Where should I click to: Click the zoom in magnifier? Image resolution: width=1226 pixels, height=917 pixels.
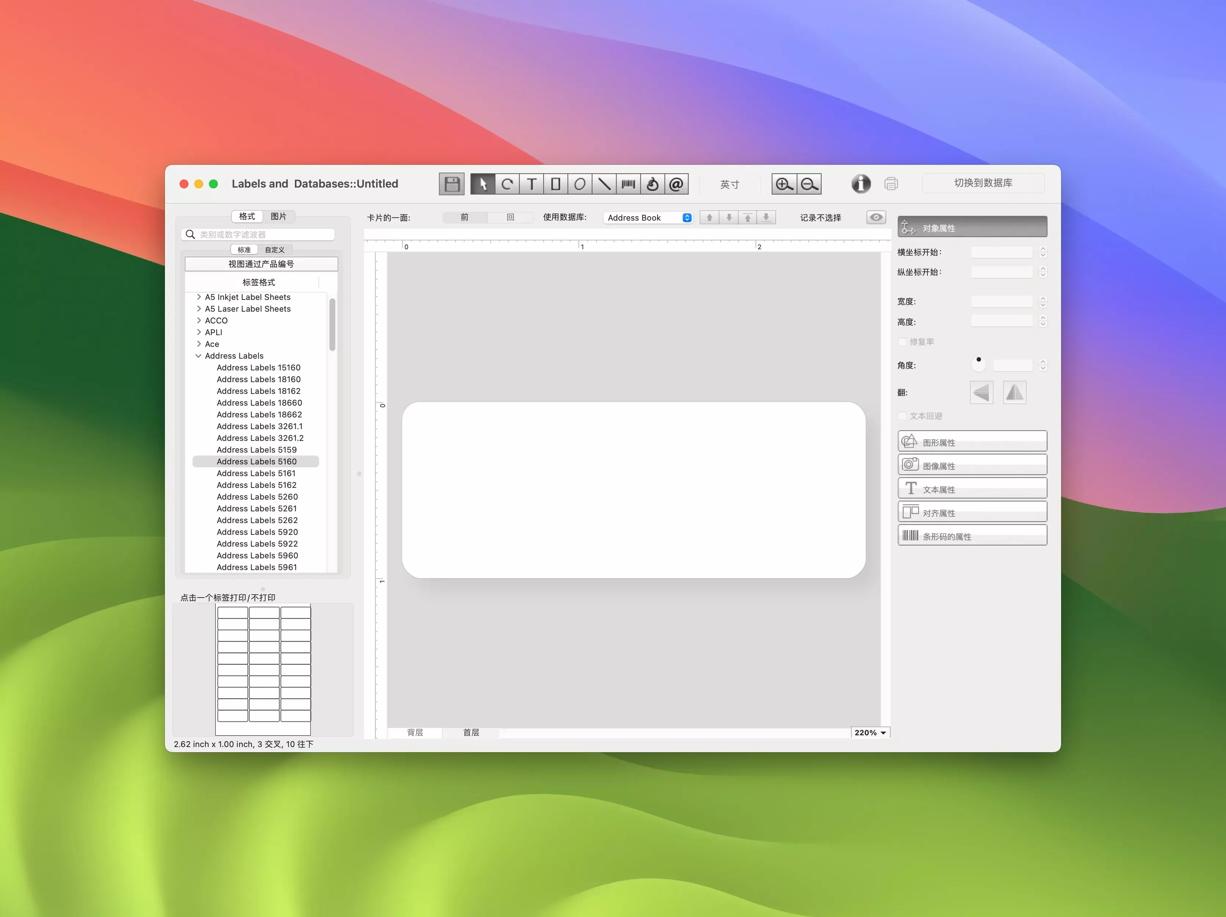[x=784, y=184]
